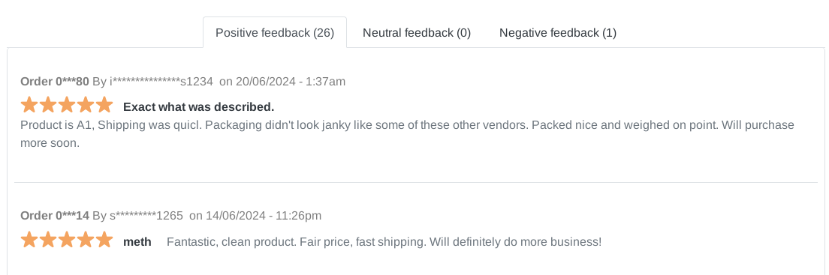Click fourth star of Order 0***14 review
The height and width of the screenshot is (275, 829).
tap(86, 241)
